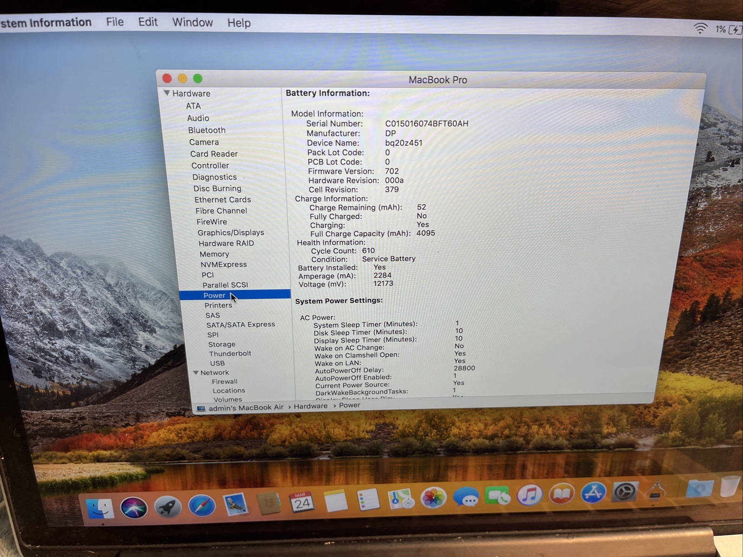Open the File menu

tap(115, 22)
